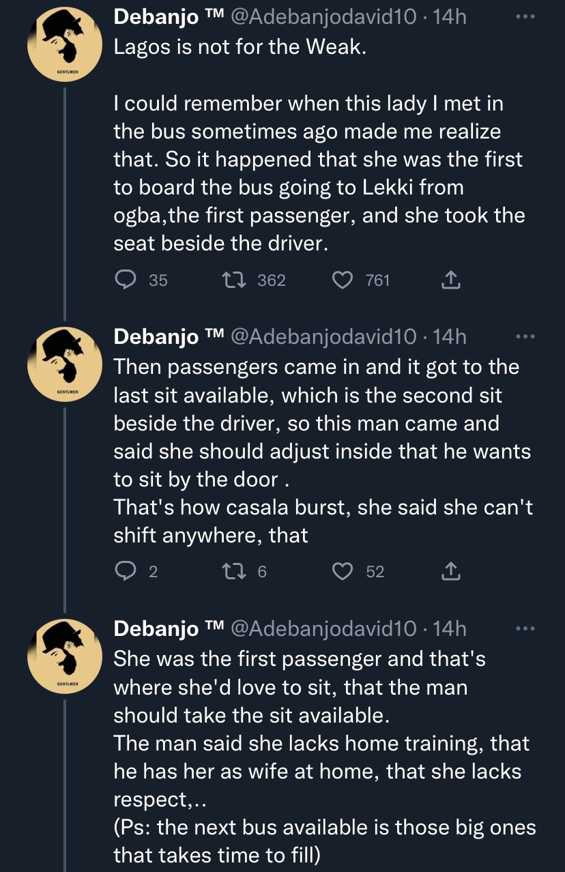Share the second tweet about casala burst
The height and width of the screenshot is (872, 565).
point(451,571)
